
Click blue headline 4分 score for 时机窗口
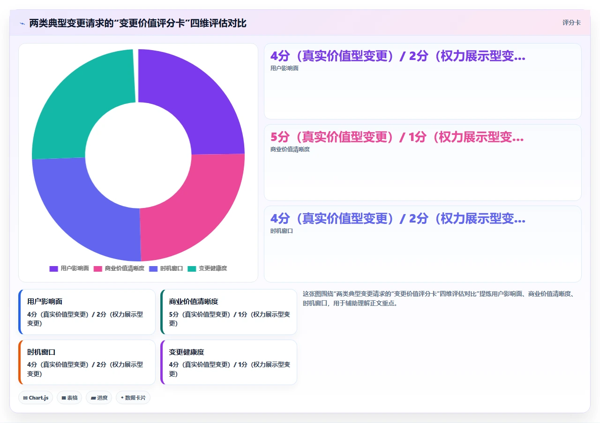398,218
